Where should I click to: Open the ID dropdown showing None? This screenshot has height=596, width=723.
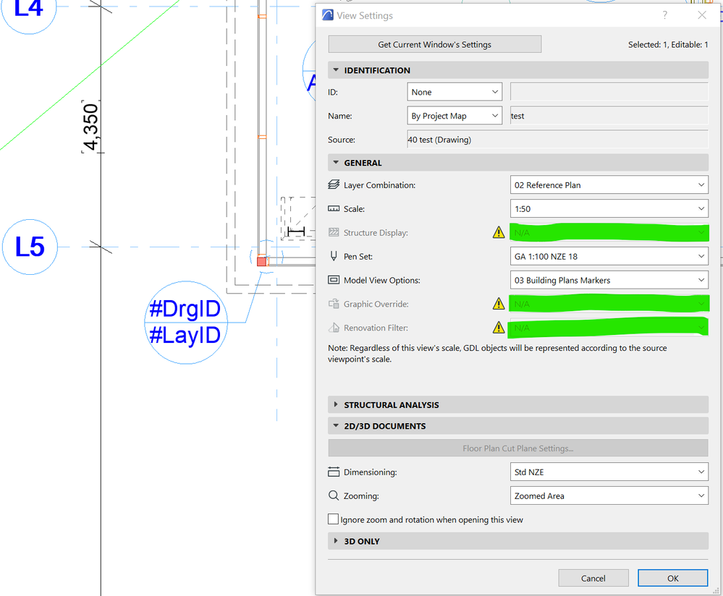pos(454,92)
